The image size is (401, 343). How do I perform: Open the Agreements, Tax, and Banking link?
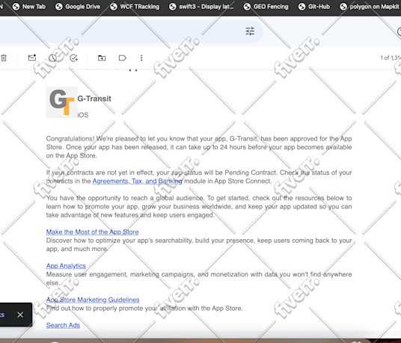click(x=138, y=181)
